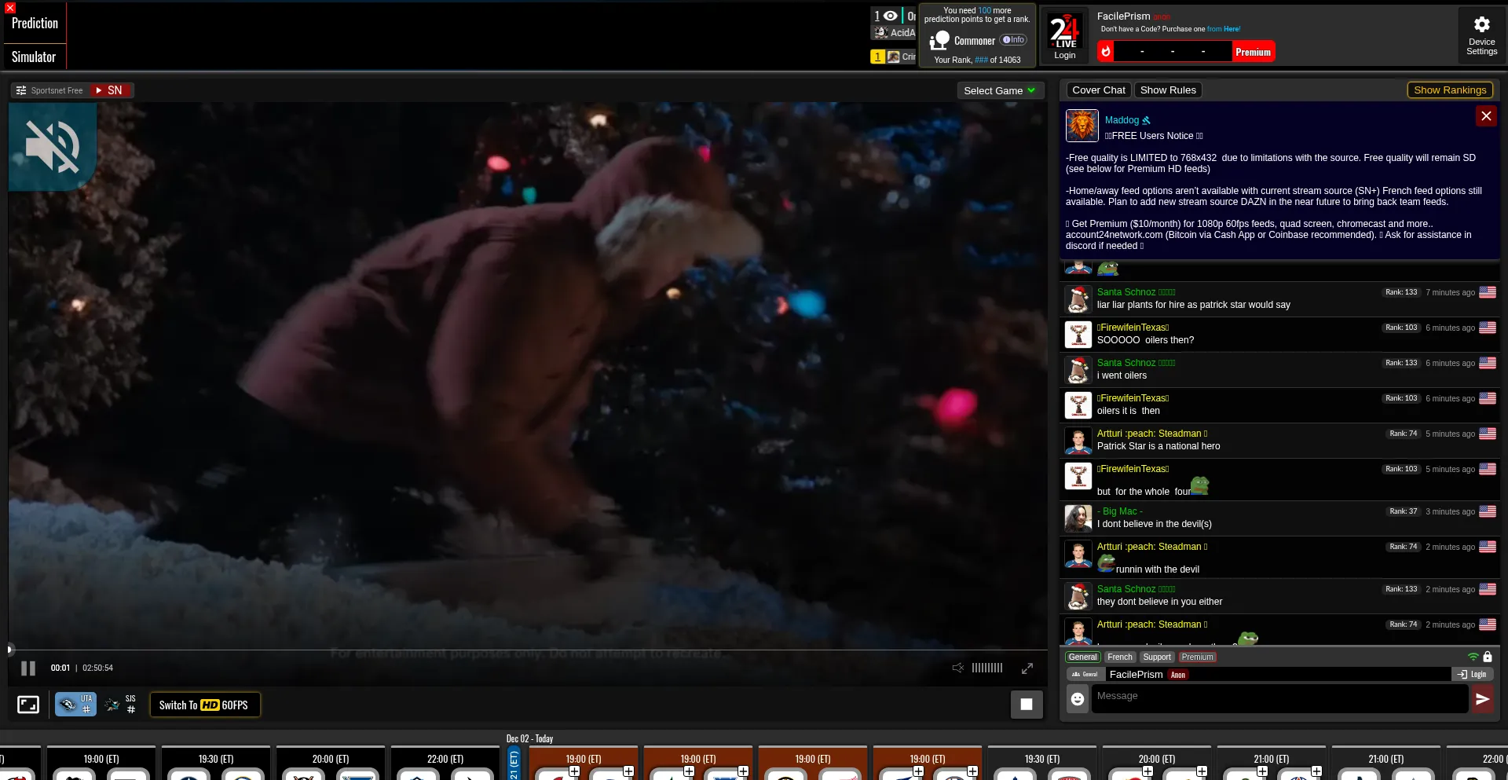
Task: Click the Commoner rank icon
Action: pos(939,41)
